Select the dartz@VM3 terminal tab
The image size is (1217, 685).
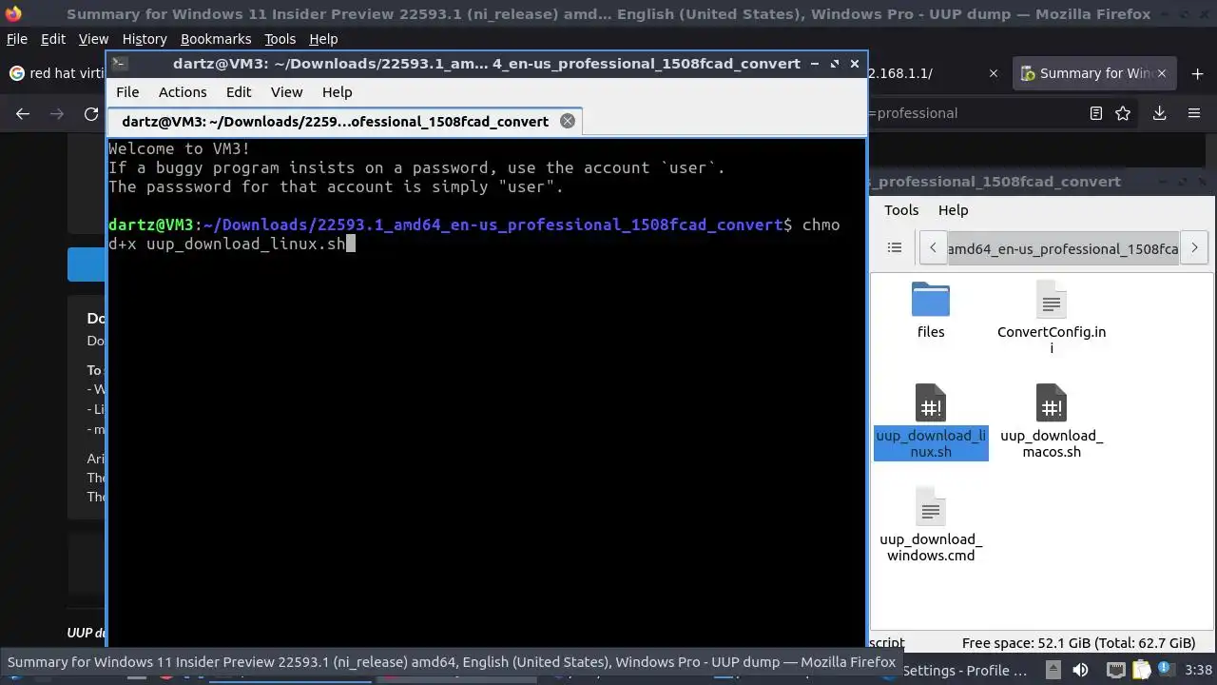[343, 121]
